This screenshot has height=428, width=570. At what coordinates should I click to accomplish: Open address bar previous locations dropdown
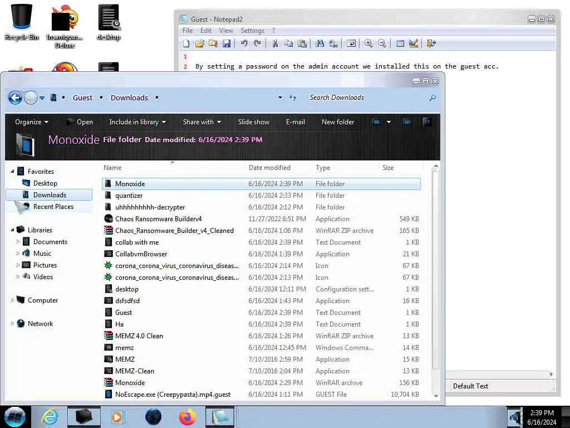[x=281, y=98]
